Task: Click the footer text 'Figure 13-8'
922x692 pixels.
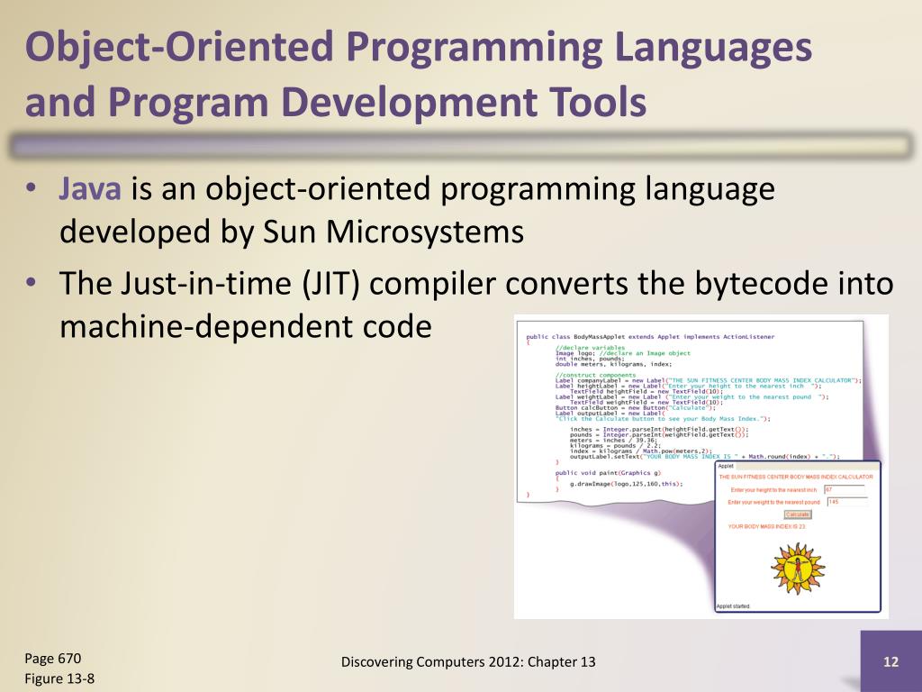Action: (x=59, y=678)
